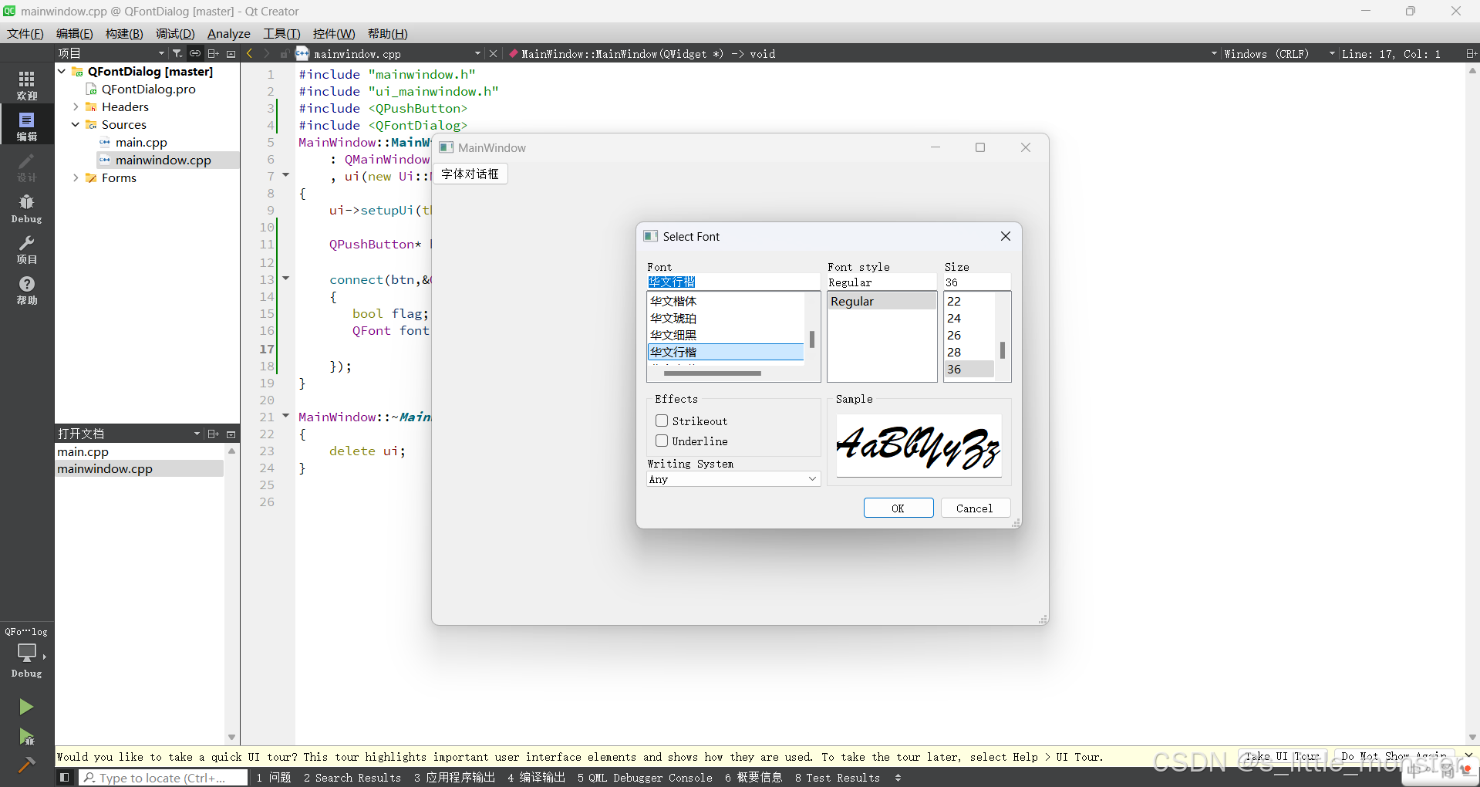Open the Debug mode in the sidebar
Viewport: 1480px width, 787px height.
click(x=27, y=208)
